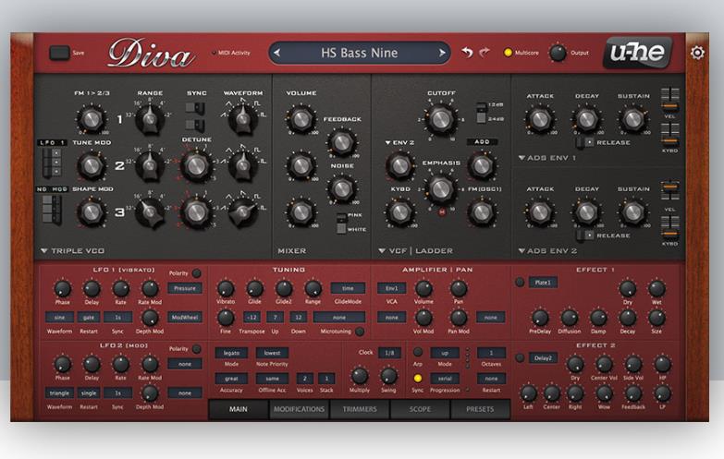Toggle the Pink/White noise switch
Screen dimensions: 724x459
[341, 223]
